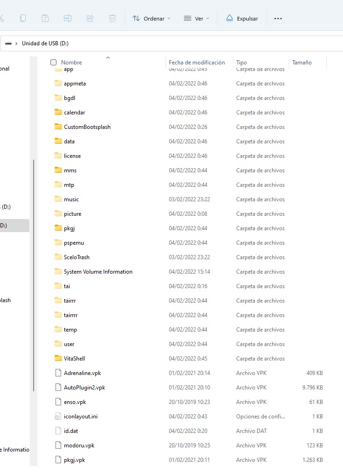This screenshot has height=474, width=343.
Task: Click the Copy toolbar icon
Action: 23,18
